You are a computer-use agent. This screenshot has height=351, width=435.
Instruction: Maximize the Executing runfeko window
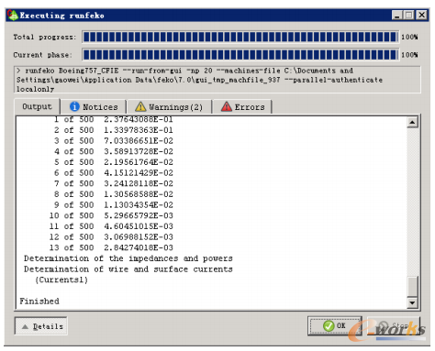(x=408, y=15)
